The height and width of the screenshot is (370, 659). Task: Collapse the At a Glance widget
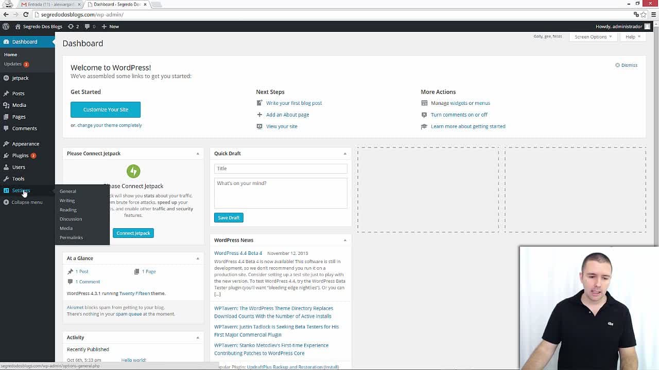coord(198,258)
